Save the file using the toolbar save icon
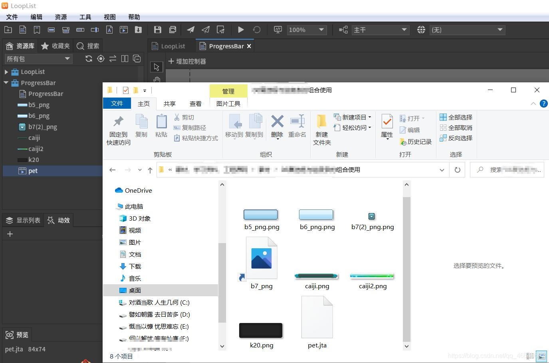This screenshot has height=363, width=549. coord(157,30)
